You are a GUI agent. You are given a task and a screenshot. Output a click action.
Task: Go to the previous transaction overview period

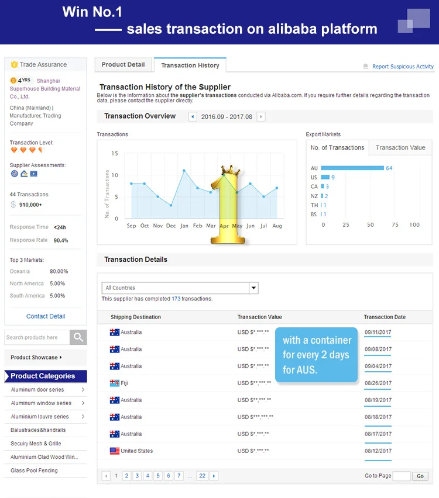coord(193,116)
